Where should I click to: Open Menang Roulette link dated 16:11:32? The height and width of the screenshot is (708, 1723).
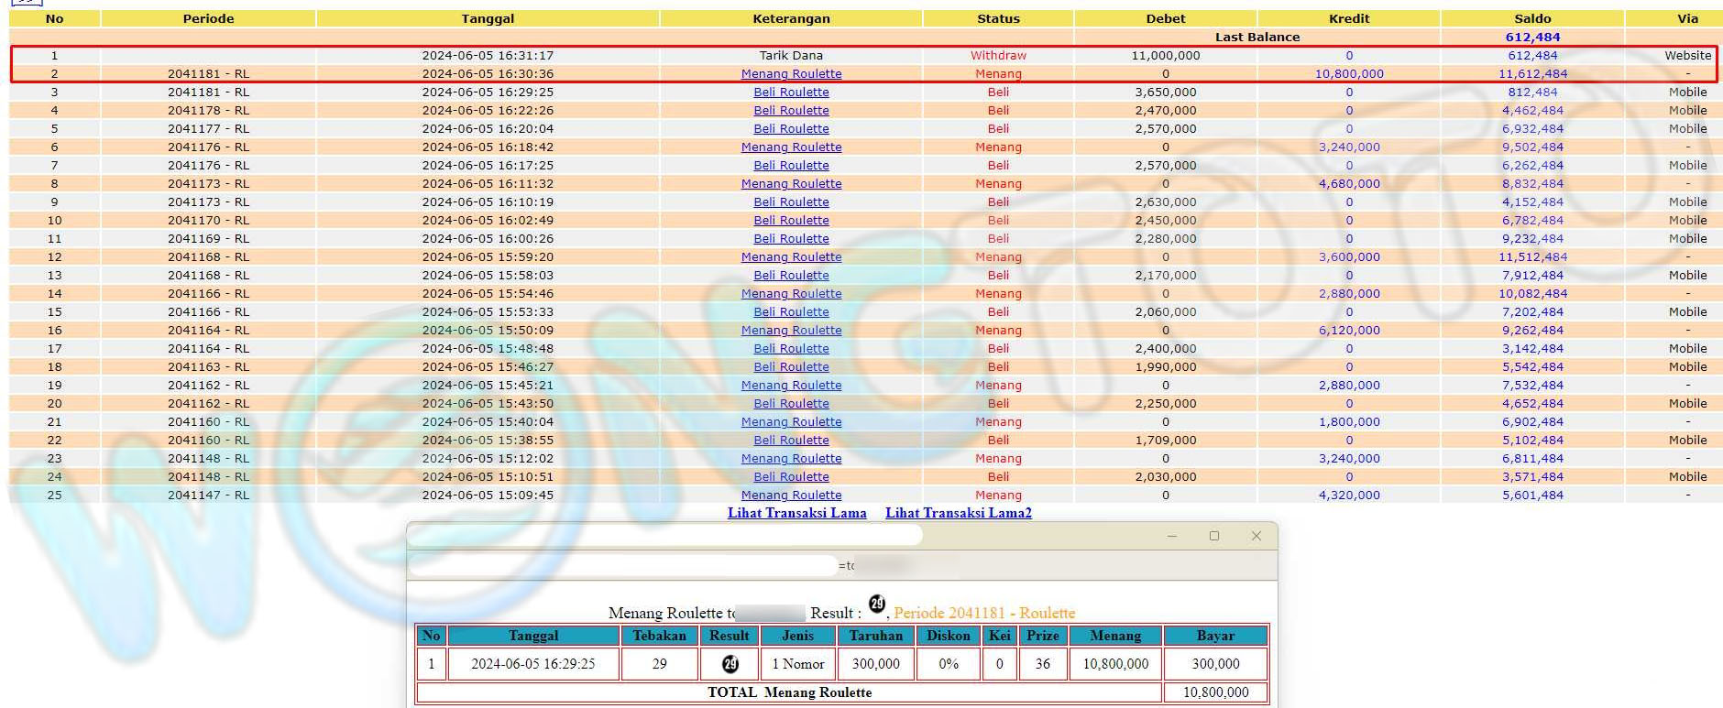pyautogui.click(x=791, y=184)
